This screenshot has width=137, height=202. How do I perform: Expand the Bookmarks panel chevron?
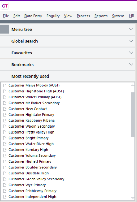tap(131, 64)
